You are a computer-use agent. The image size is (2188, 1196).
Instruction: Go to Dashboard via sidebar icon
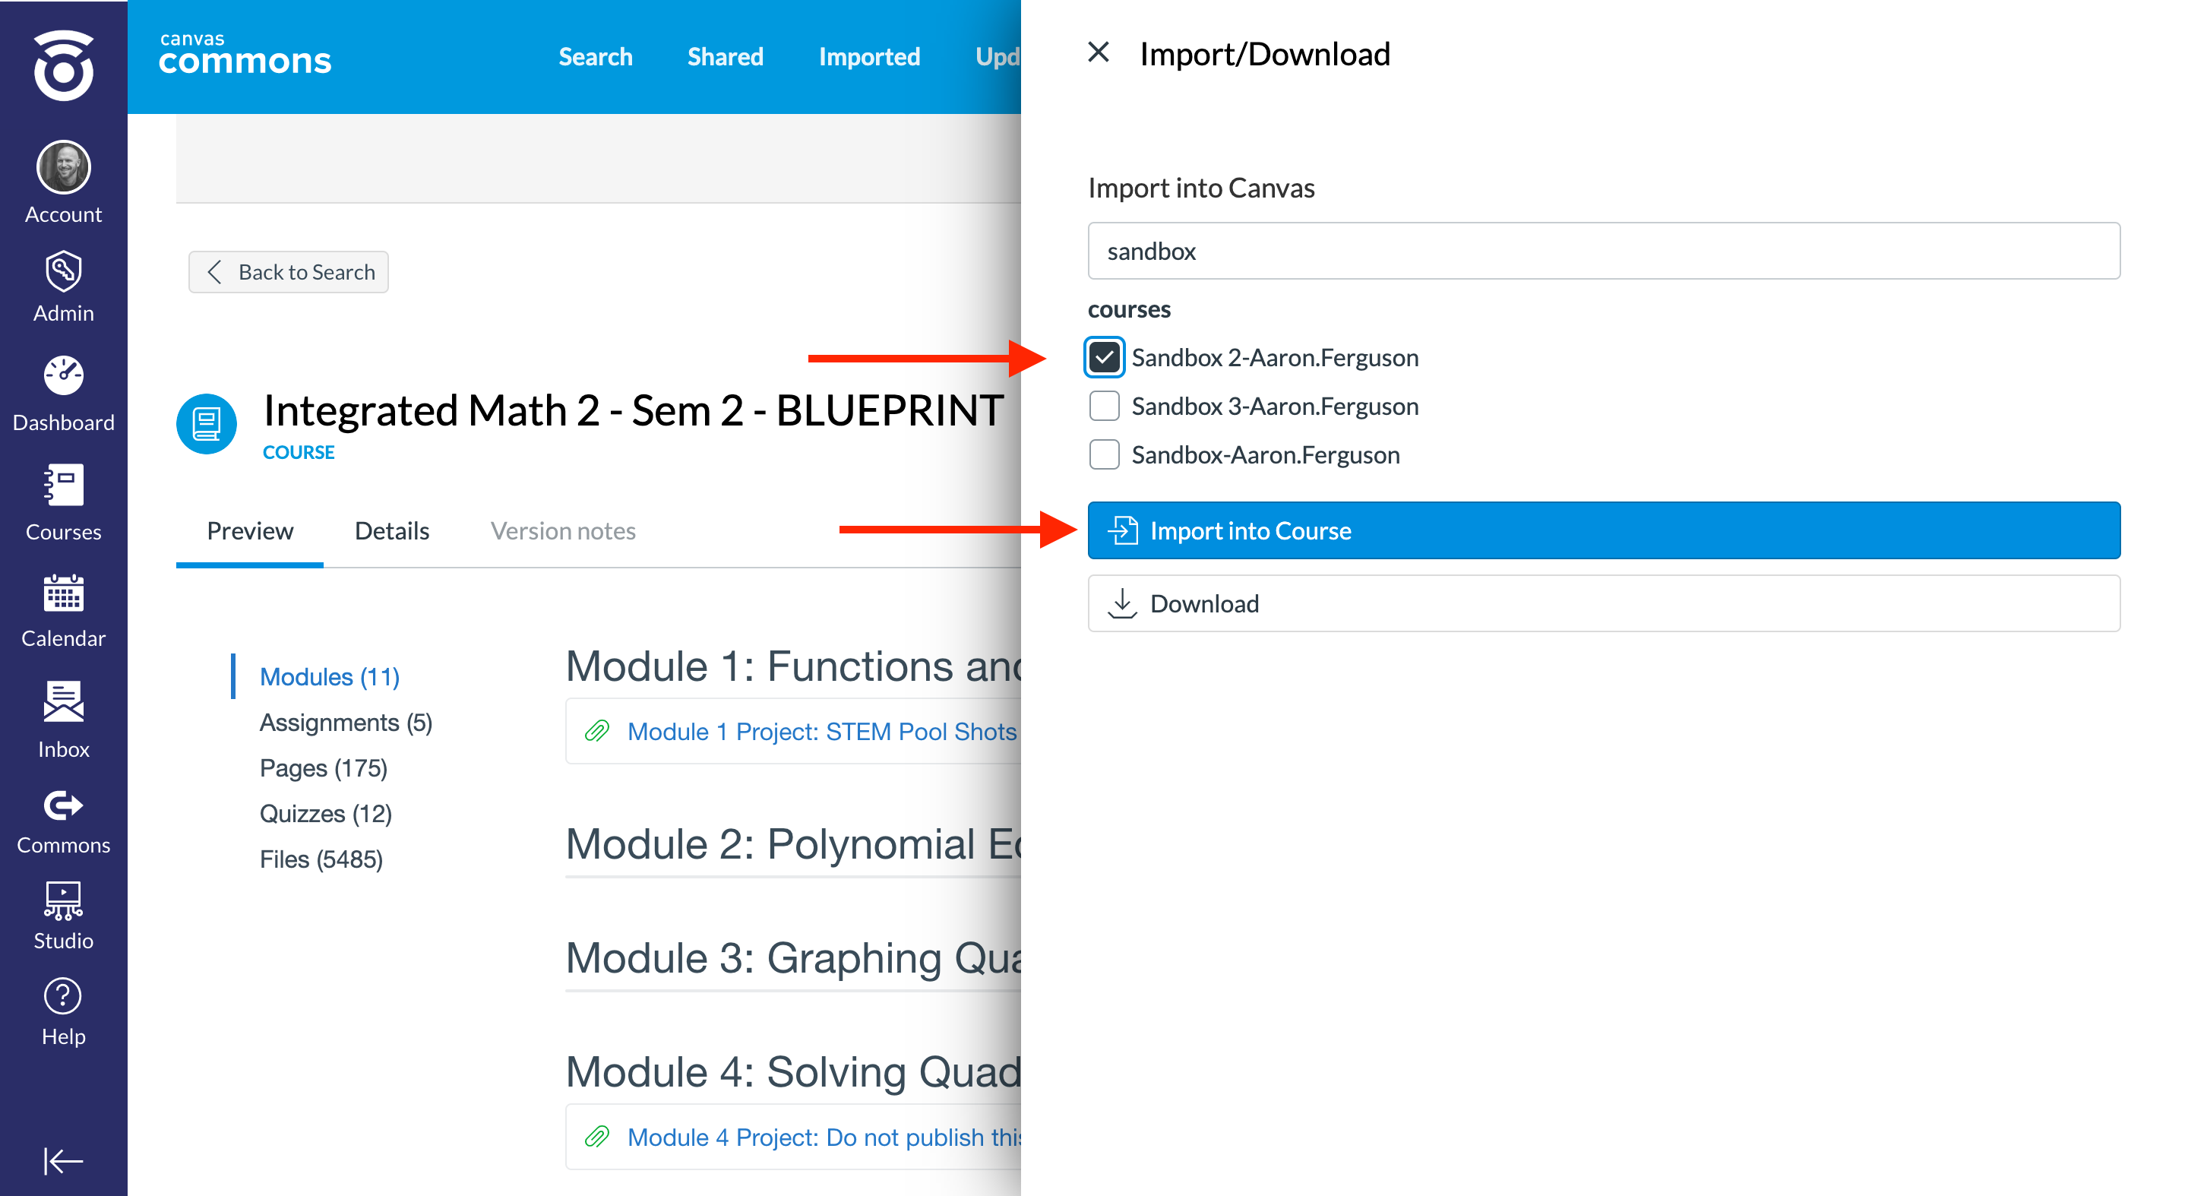(64, 375)
